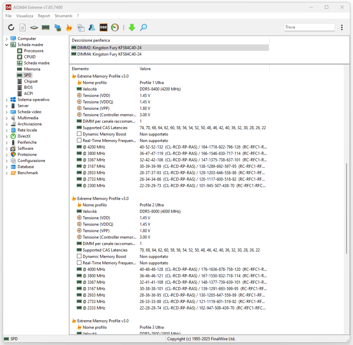The image size is (353, 345).
Task: Open the OSD panel toolbar icon
Action: pyautogui.click(x=103, y=28)
